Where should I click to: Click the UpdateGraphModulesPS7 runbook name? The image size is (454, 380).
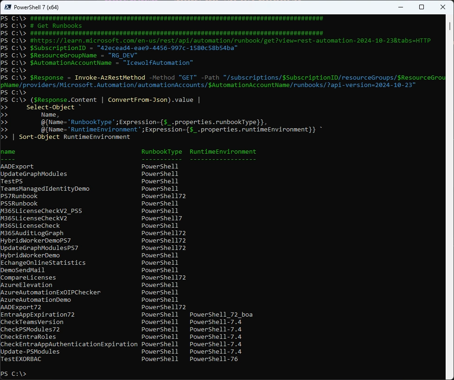click(x=39, y=248)
